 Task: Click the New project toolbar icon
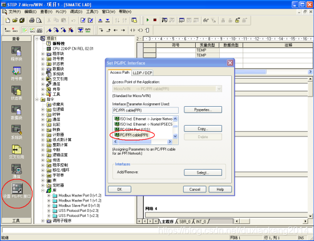pyautogui.click(x=7, y=20)
